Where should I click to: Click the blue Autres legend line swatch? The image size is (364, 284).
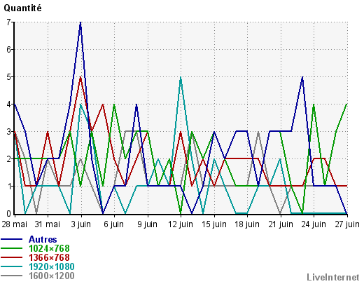click(11, 239)
